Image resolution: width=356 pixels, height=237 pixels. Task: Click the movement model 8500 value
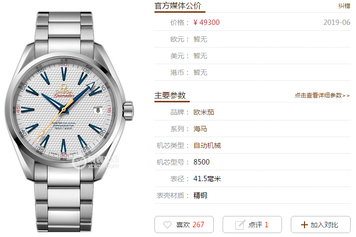(x=202, y=162)
